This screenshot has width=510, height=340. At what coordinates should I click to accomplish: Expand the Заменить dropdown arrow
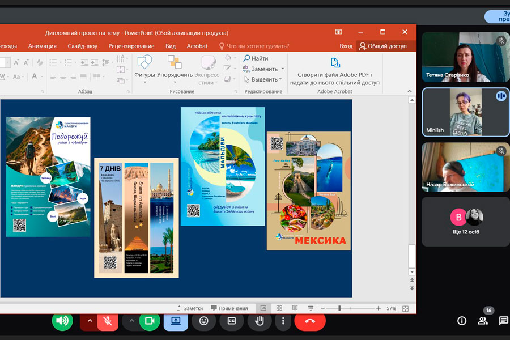tap(282, 69)
